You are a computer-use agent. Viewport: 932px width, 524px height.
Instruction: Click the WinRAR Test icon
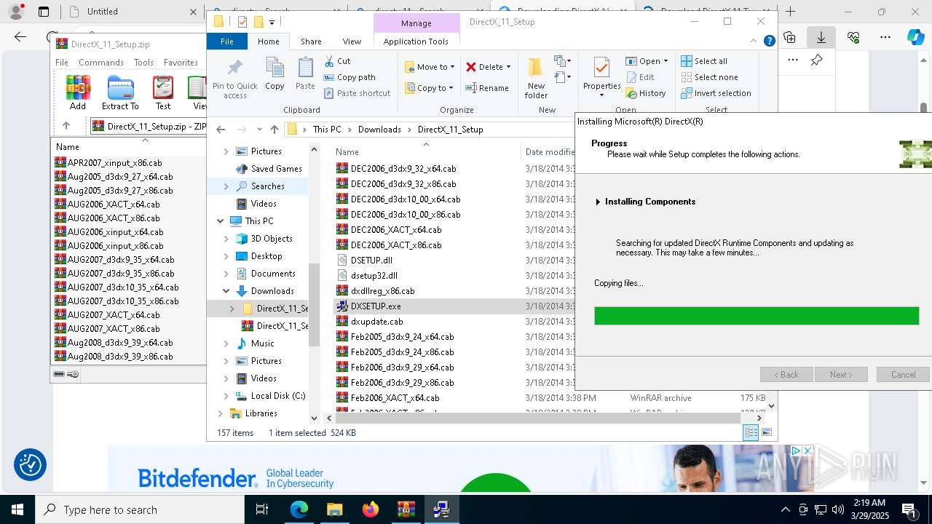pos(163,92)
